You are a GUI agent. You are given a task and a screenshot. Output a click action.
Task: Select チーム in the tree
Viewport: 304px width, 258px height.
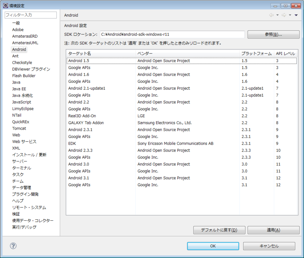click(18, 181)
